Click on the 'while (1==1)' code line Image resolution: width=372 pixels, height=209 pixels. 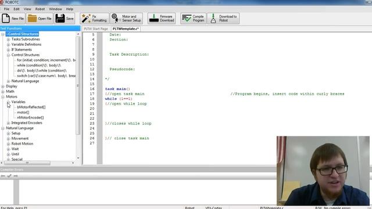(x=119, y=99)
